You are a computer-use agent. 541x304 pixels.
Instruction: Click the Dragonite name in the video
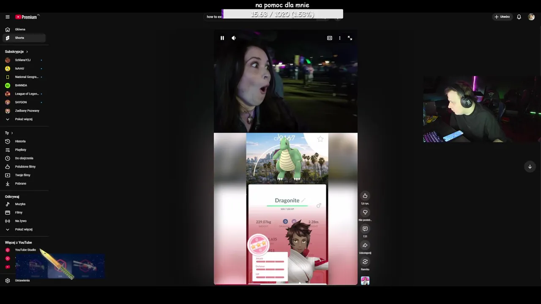click(287, 201)
